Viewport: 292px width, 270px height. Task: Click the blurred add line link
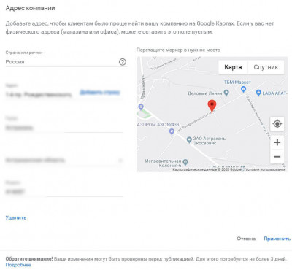[x=100, y=93]
